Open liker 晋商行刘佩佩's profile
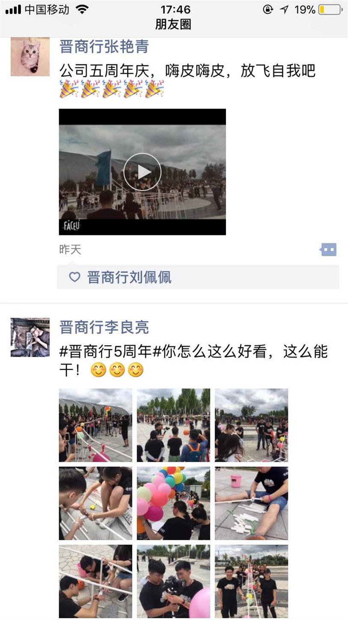The image size is (348, 620). coord(129,277)
